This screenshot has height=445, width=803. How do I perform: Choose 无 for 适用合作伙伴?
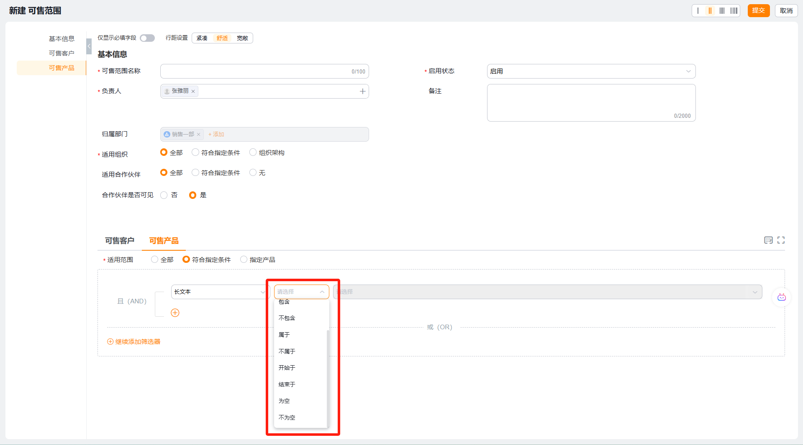(x=253, y=173)
